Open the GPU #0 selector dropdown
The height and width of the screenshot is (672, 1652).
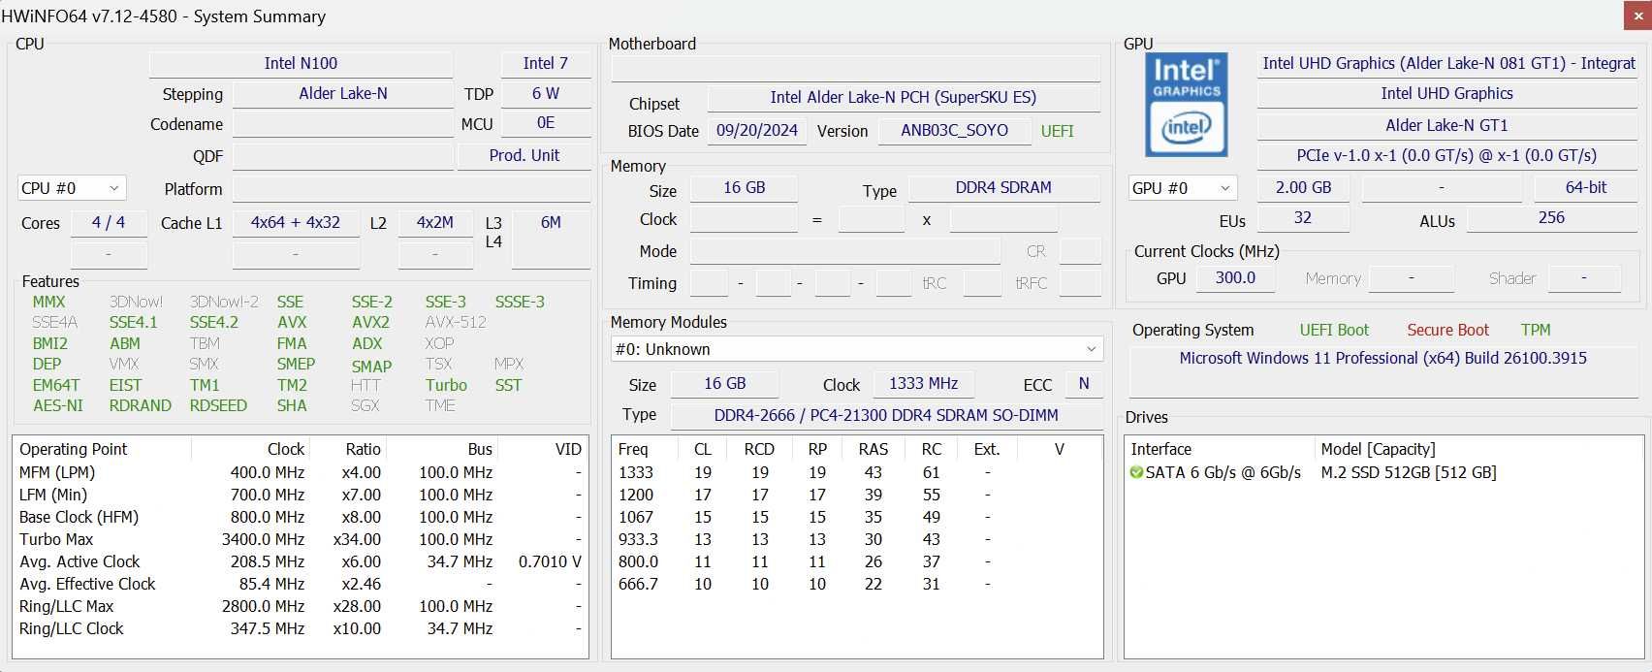pyautogui.click(x=1183, y=188)
